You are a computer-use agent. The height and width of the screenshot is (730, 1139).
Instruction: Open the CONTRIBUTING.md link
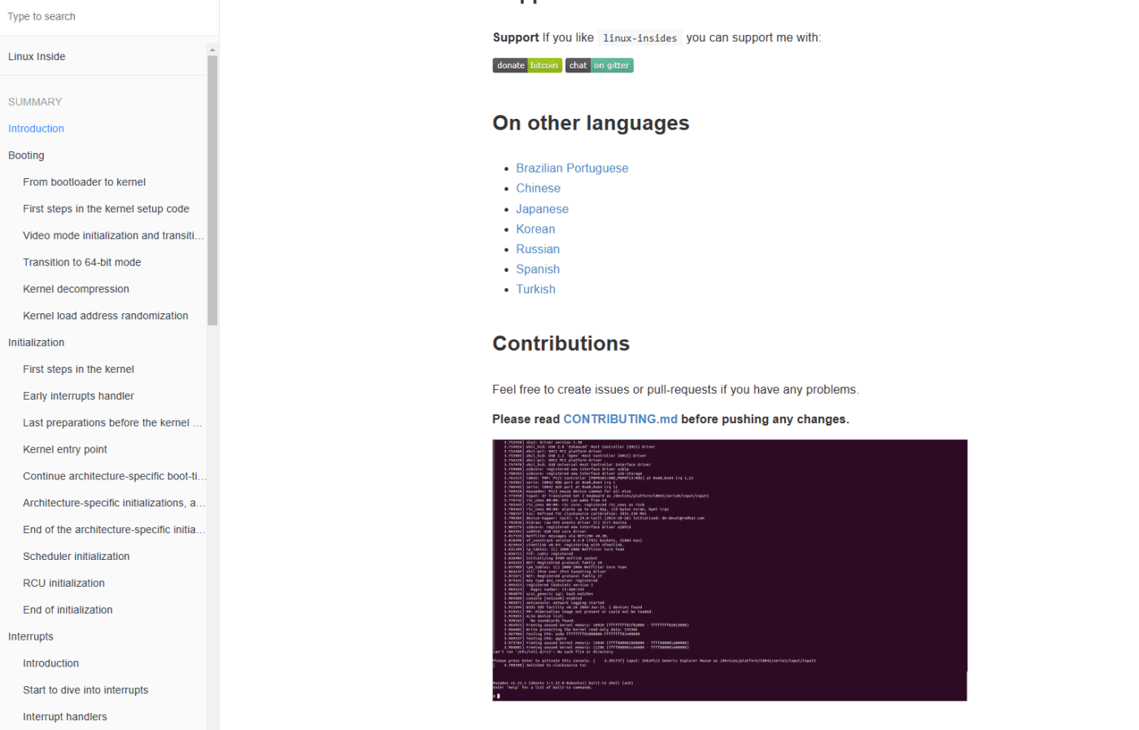620,419
